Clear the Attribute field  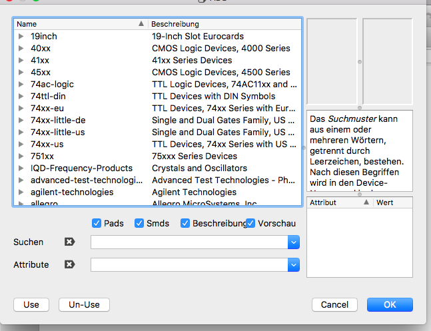(69, 264)
